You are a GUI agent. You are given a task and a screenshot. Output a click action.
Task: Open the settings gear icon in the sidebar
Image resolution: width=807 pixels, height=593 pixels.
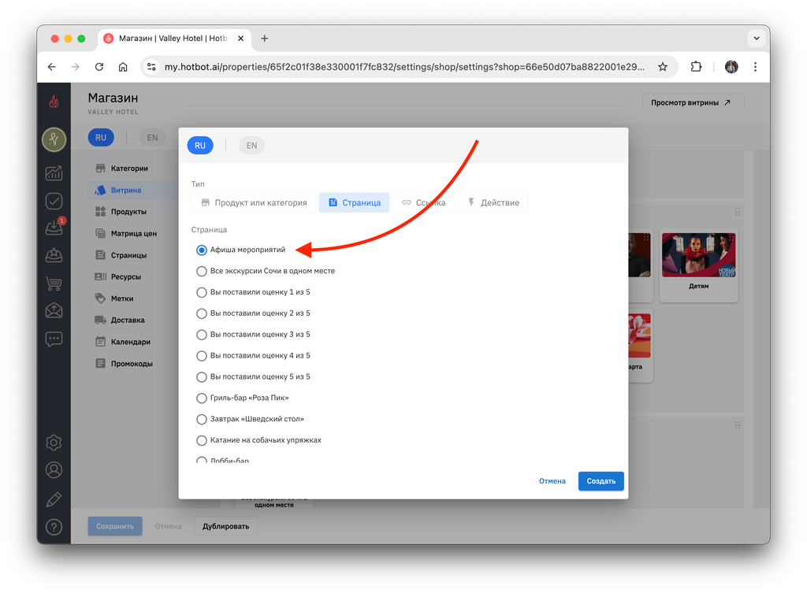[x=54, y=443]
